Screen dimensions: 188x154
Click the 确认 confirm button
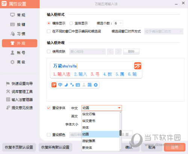(x=129, y=147)
